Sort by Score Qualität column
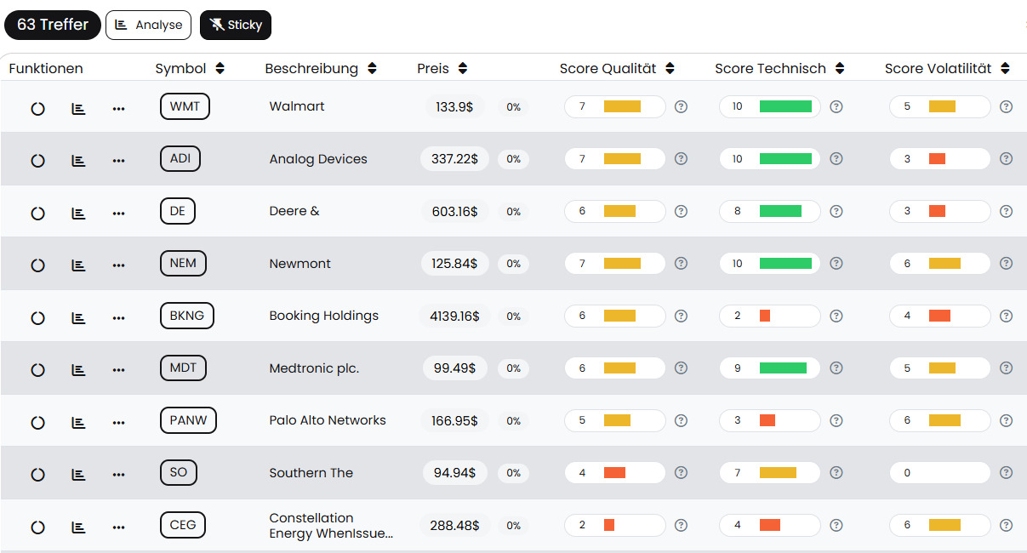The image size is (1027, 553). [670, 69]
